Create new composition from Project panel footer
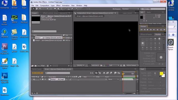178x100 pixels. 39,66
